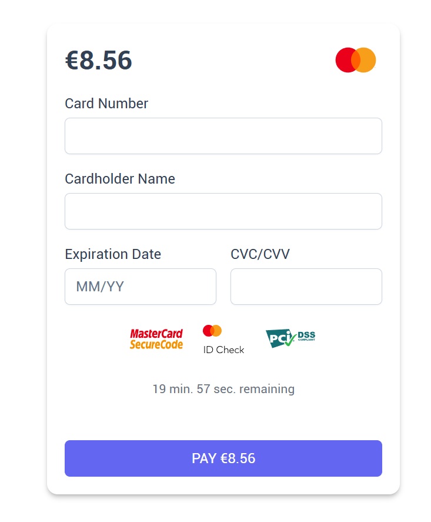Image resolution: width=431 pixels, height=522 pixels.
Task: Click the MM/YY Expiration Date field
Action: tap(141, 287)
